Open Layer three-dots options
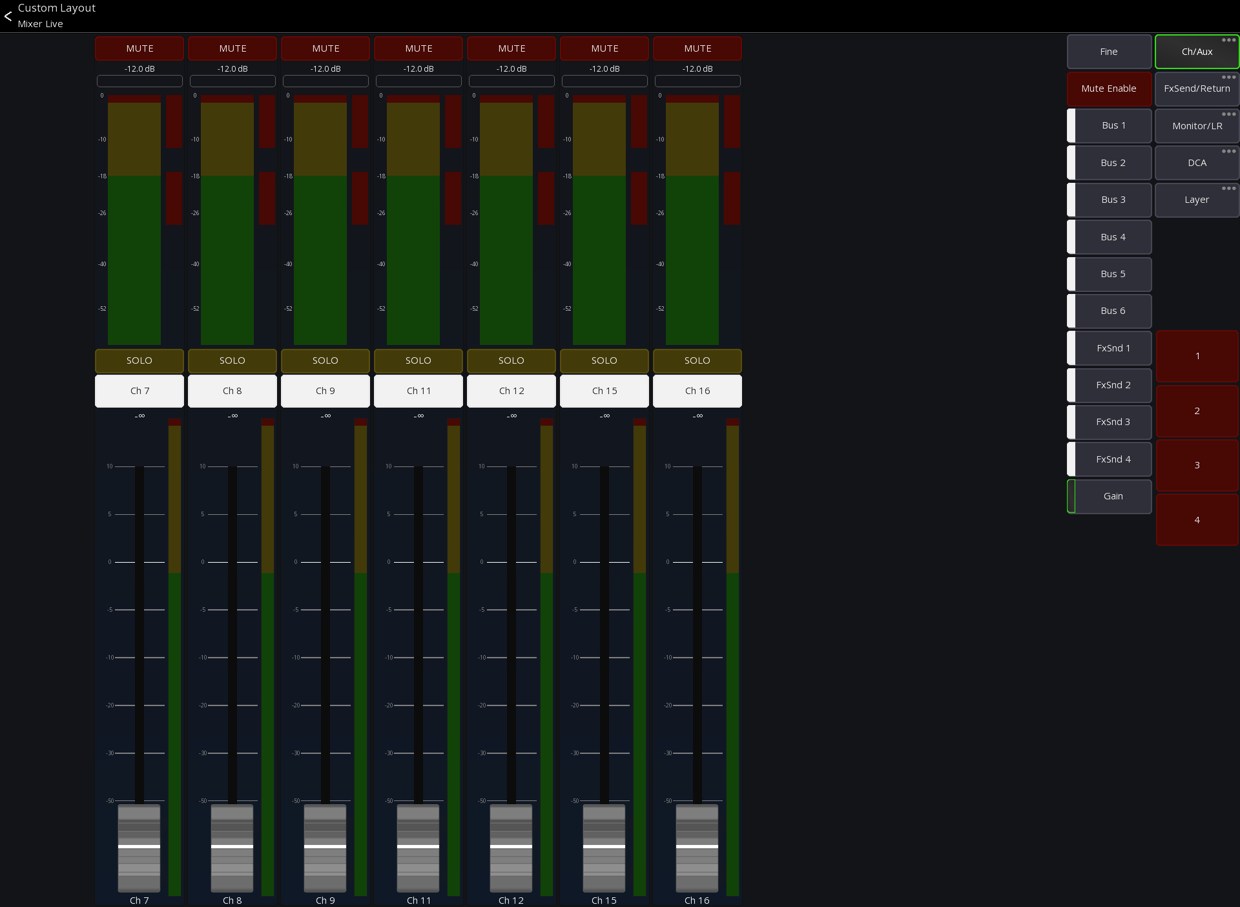 1228,188
